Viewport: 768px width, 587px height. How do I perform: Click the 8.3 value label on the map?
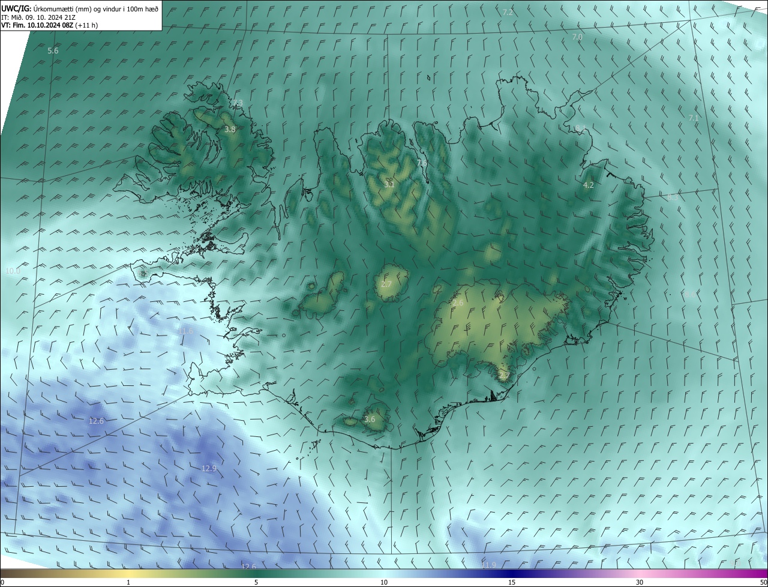pyautogui.click(x=672, y=197)
